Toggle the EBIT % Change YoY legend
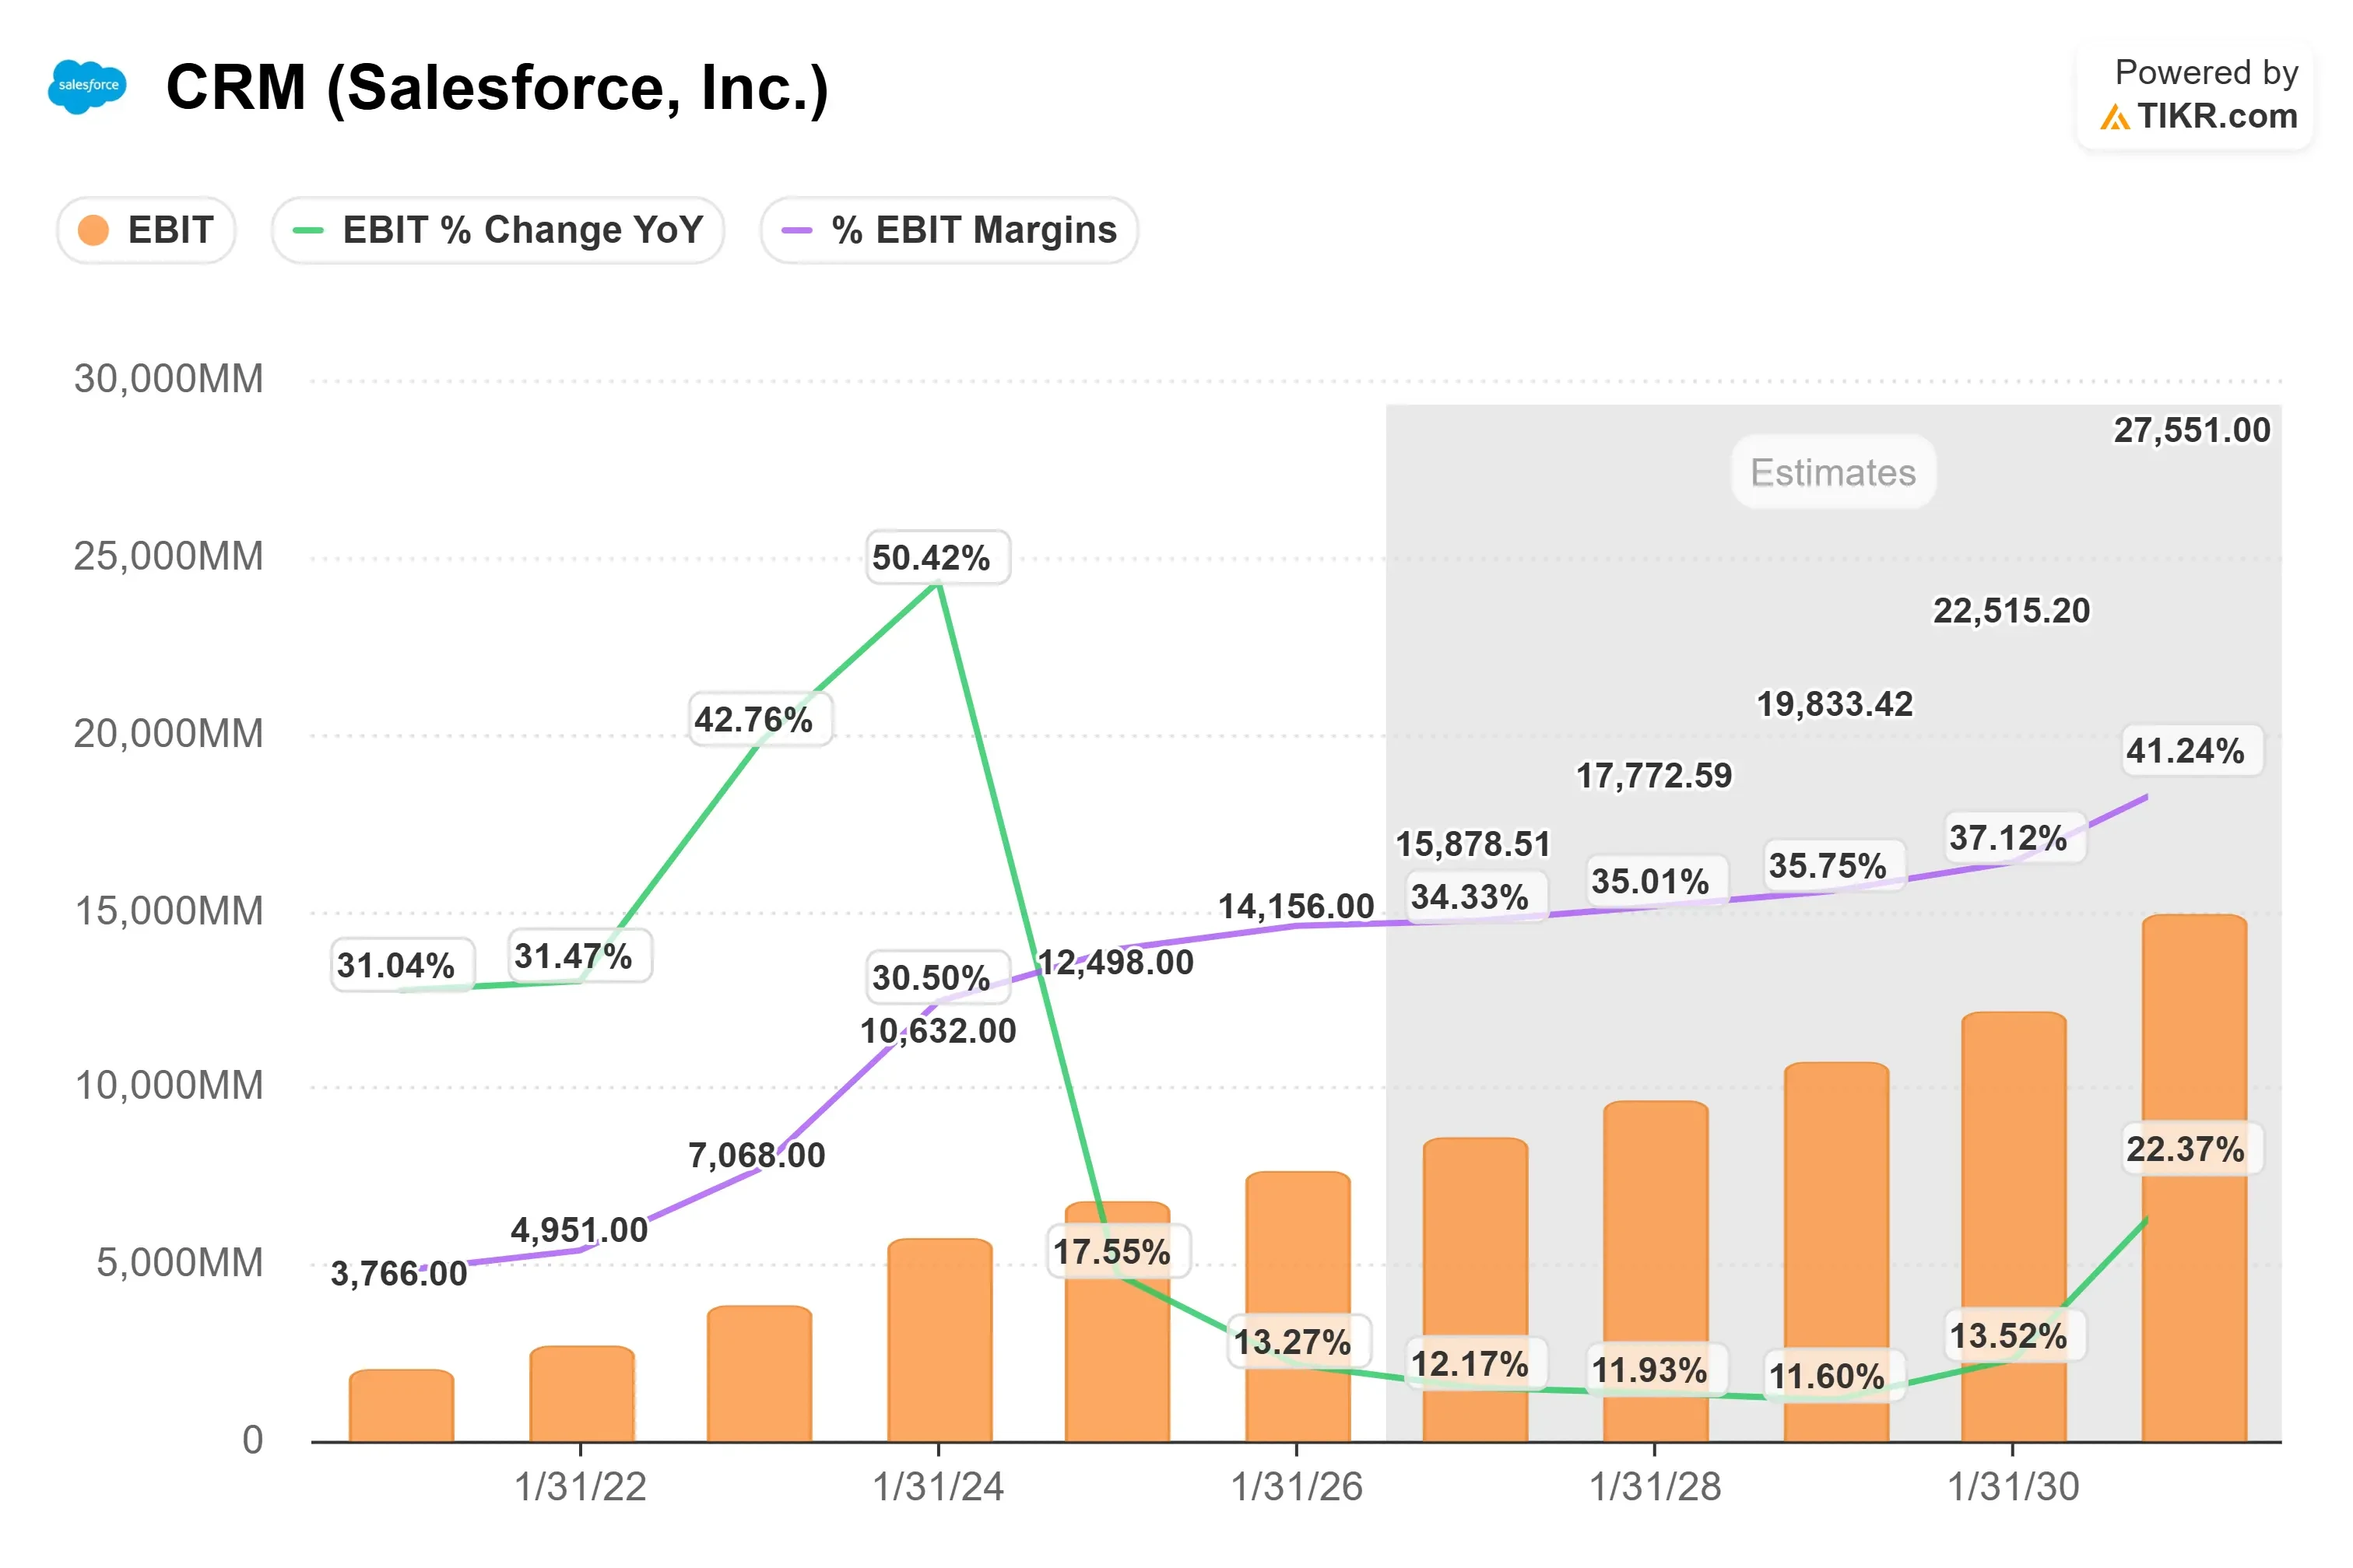The height and width of the screenshot is (1568, 2353). [498, 230]
